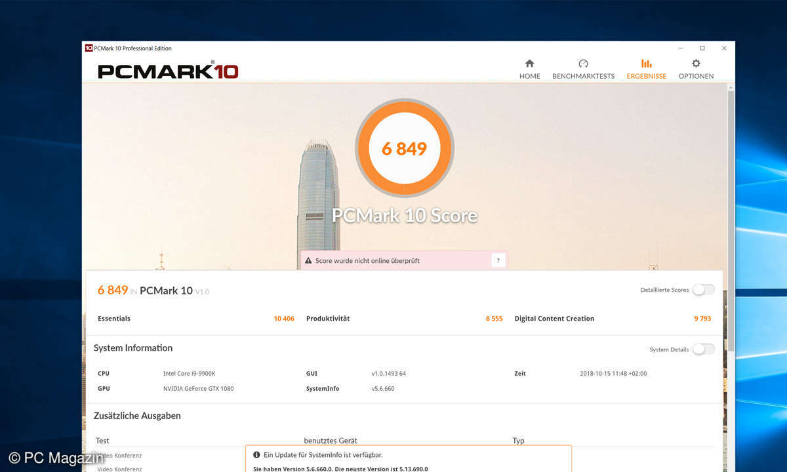Turn on the System Details switch
This screenshot has width=787, height=472.
(704, 349)
